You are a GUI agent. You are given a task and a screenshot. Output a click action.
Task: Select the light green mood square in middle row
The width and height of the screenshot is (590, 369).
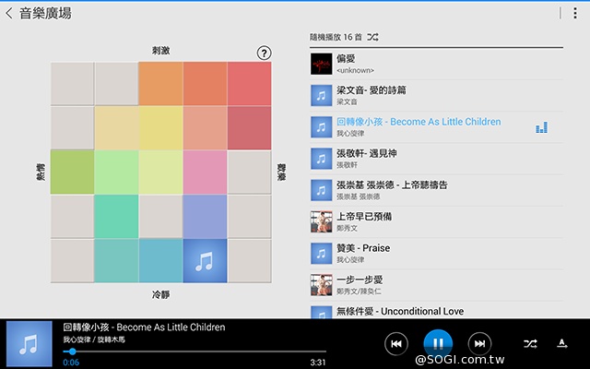coord(116,173)
